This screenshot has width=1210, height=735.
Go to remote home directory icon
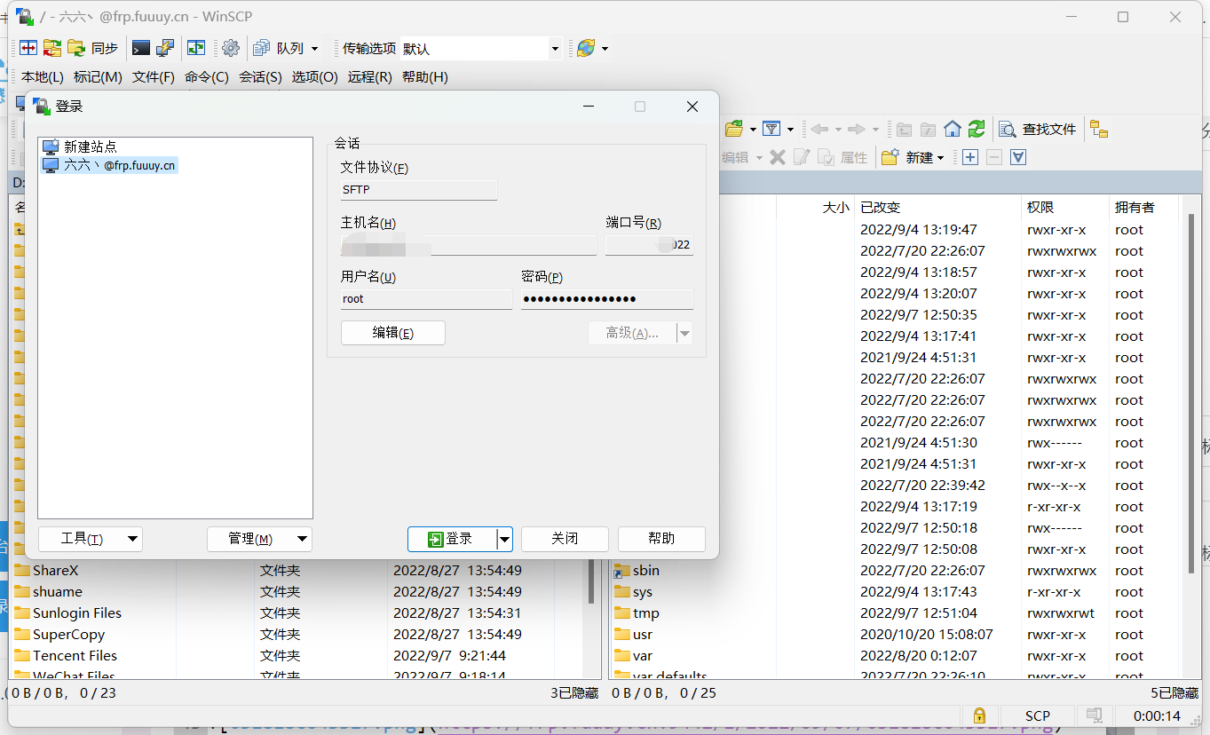pos(953,130)
